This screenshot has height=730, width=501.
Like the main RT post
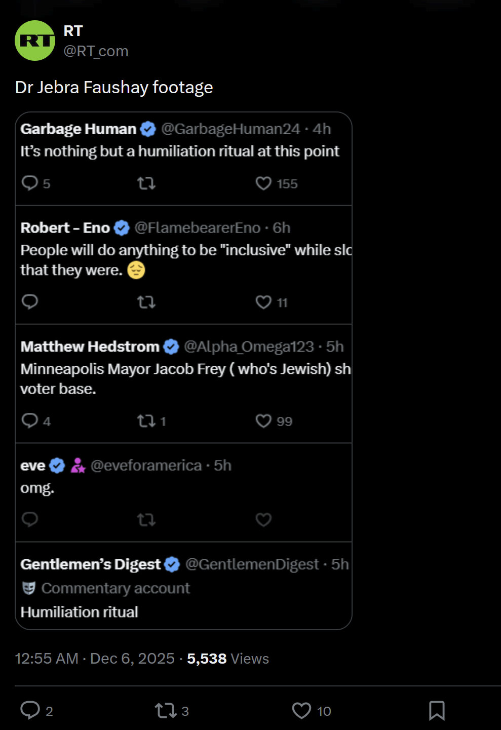point(301,710)
